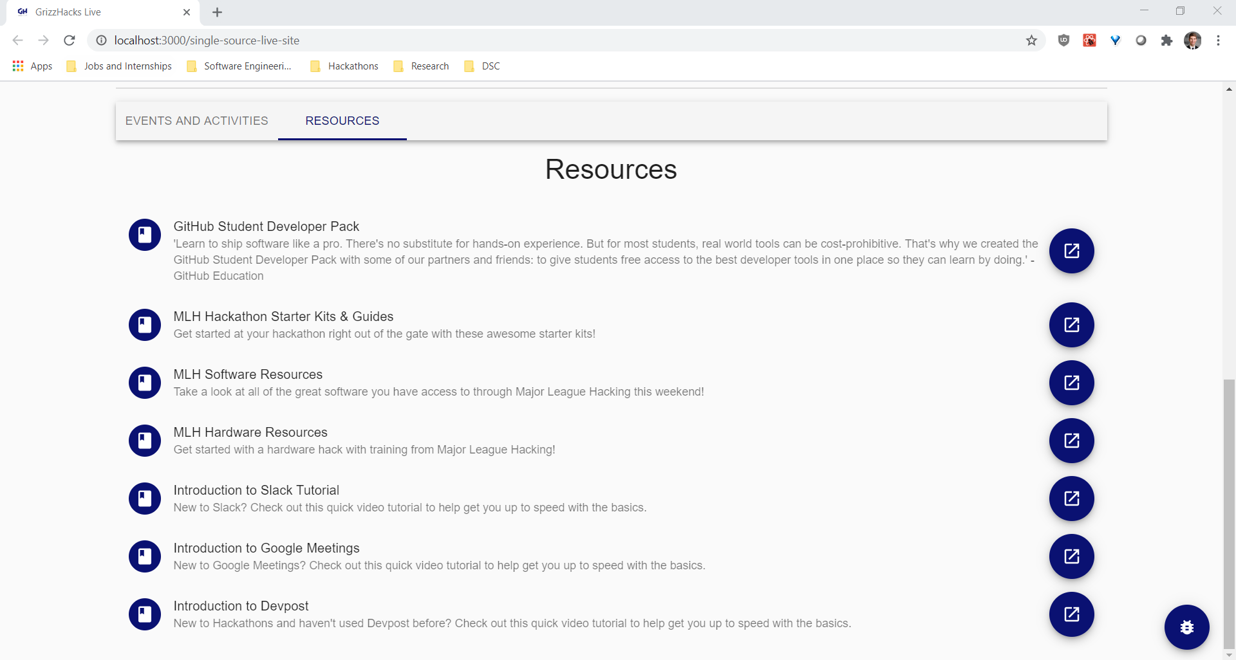Open the Apps shortcut in bookmarks bar
The height and width of the screenshot is (660, 1236).
pyautogui.click(x=32, y=66)
